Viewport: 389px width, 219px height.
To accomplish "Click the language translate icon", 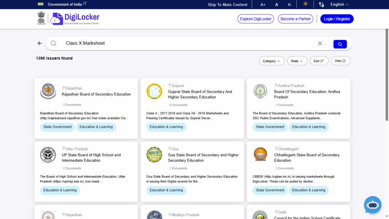I will click(x=321, y=4).
